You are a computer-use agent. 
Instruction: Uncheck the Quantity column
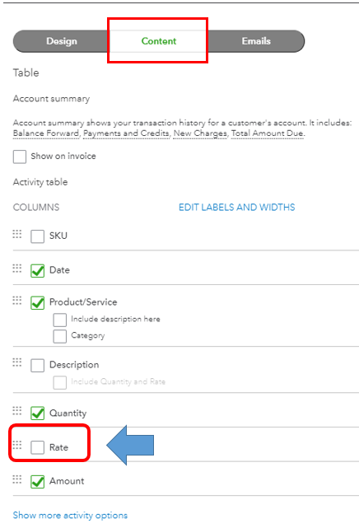37,414
